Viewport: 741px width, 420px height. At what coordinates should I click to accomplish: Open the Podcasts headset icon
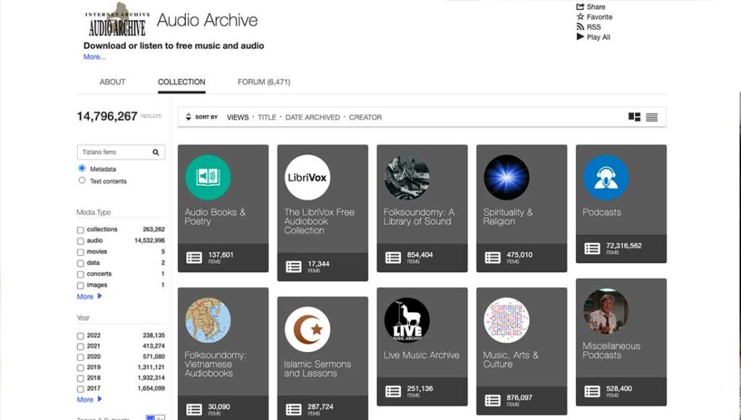click(x=606, y=177)
